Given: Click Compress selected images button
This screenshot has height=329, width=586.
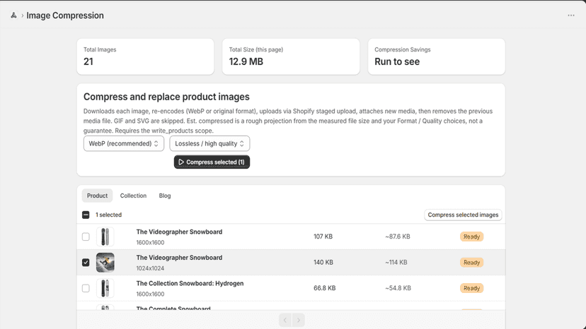Looking at the screenshot, I should 463,215.
